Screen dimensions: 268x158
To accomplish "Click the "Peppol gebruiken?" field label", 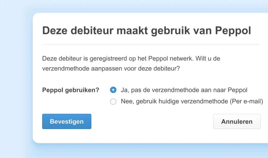I will coord(71,90).
